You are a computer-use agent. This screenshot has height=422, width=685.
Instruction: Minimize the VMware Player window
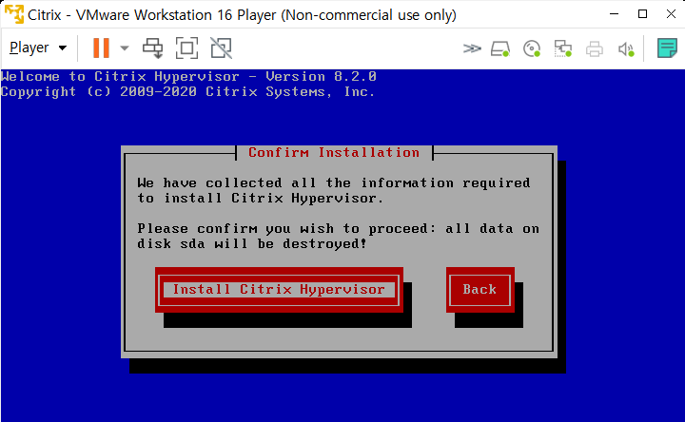[614, 14]
